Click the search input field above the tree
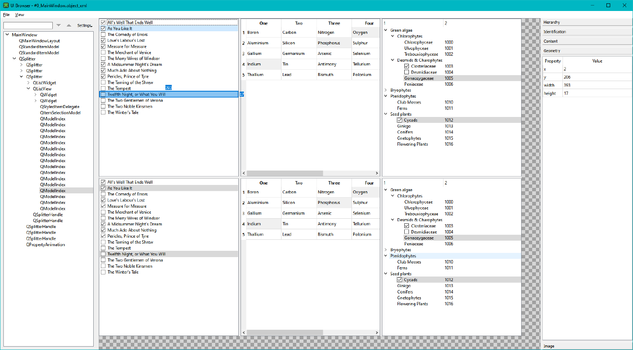Image resolution: width=633 pixels, height=350 pixels. click(28, 26)
